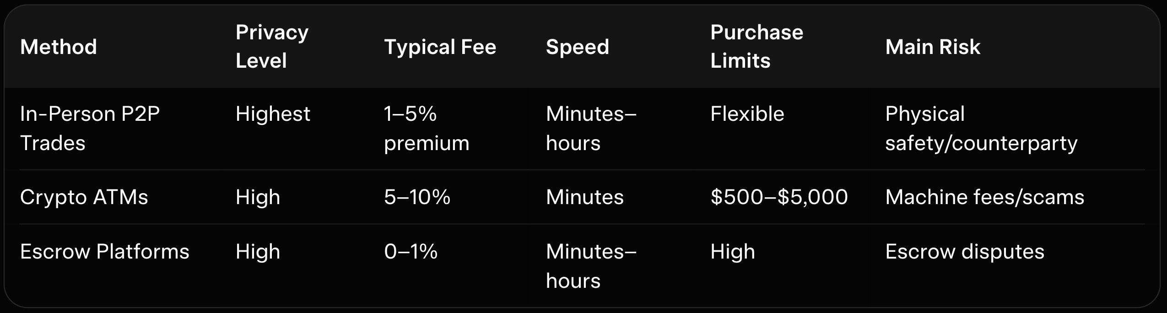This screenshot has width=1167, height=313.
Task: Select the Escrow disputes risk cell
Action: point(965,252)
